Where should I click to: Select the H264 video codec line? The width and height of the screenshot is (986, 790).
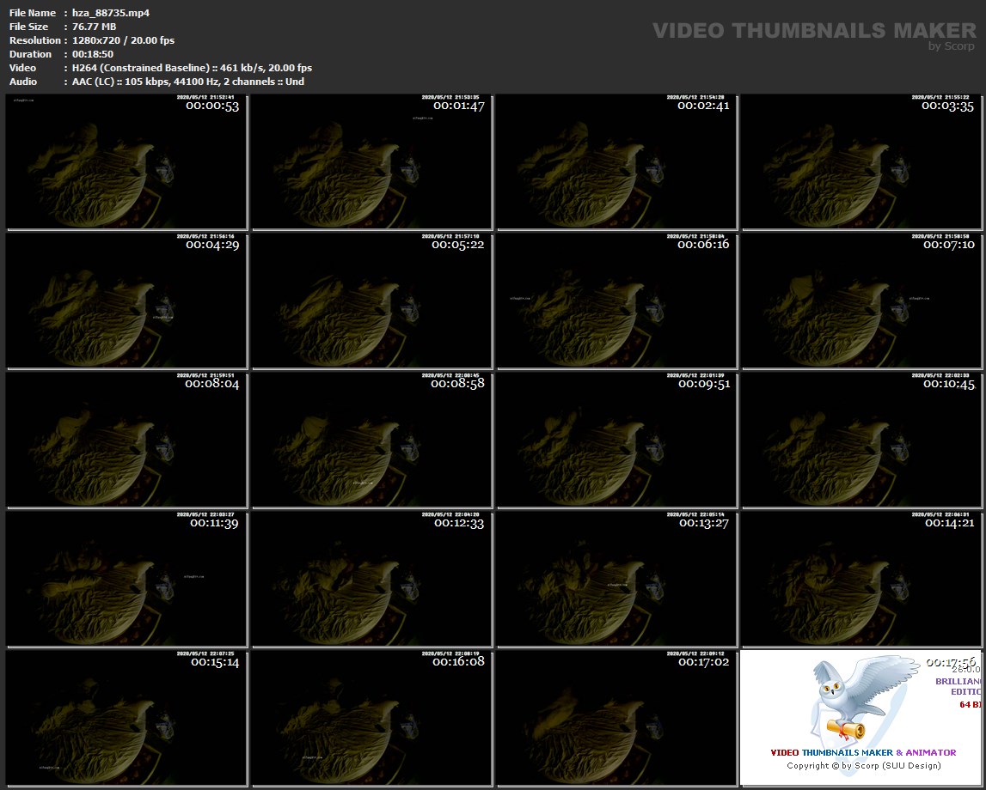[x=192, y=68]
